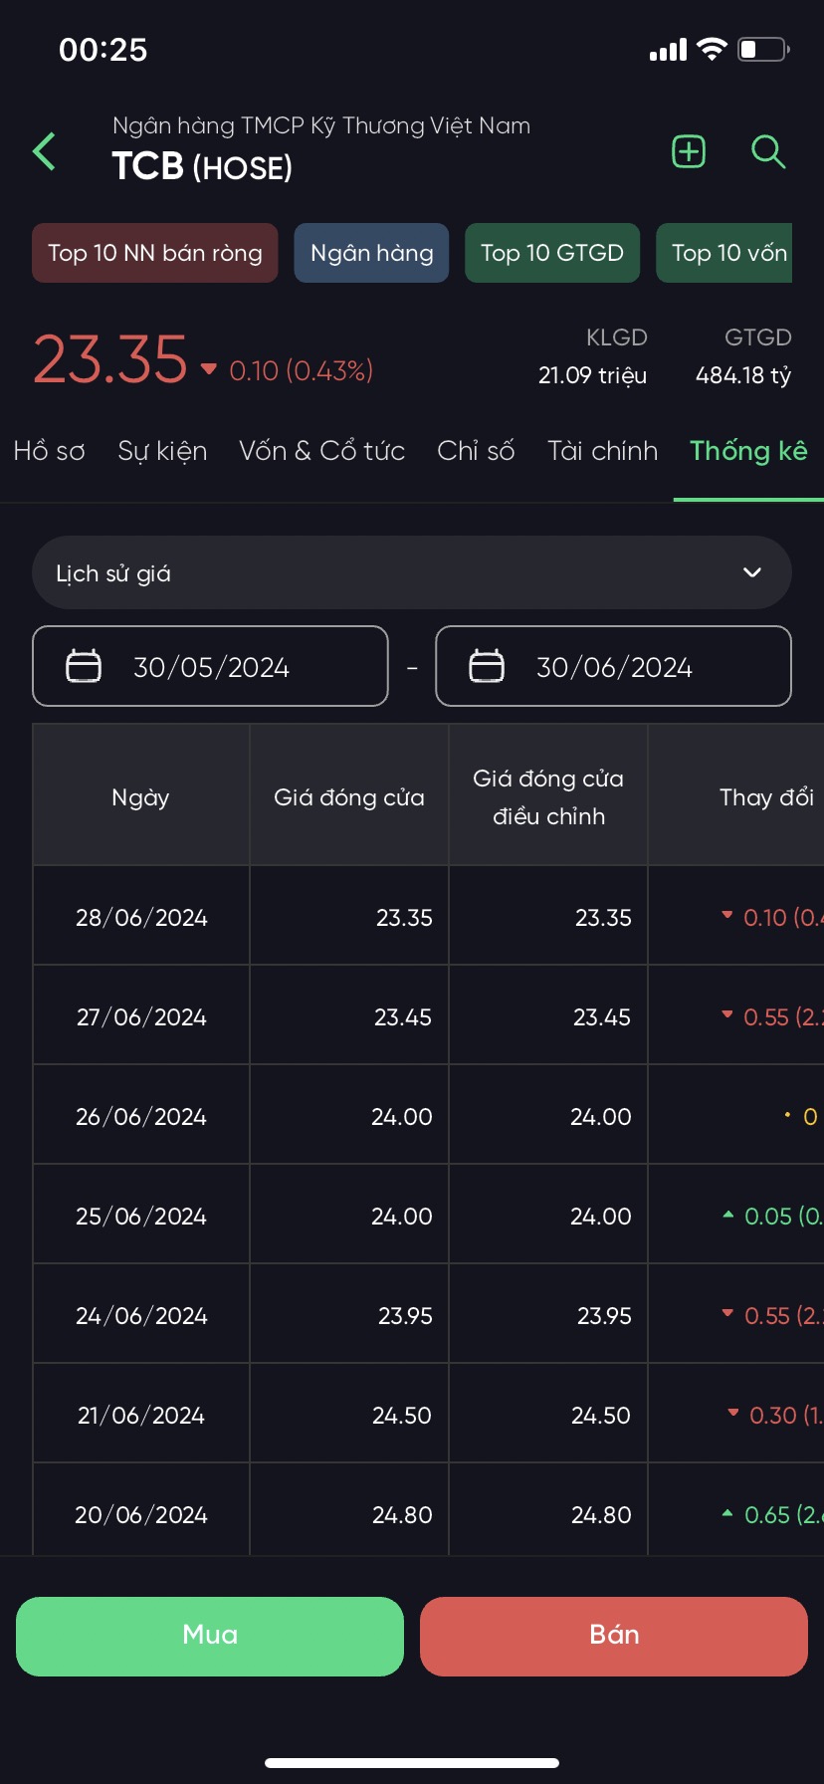Open the 30/06/2024 end date picker

[x=614, y=666]
